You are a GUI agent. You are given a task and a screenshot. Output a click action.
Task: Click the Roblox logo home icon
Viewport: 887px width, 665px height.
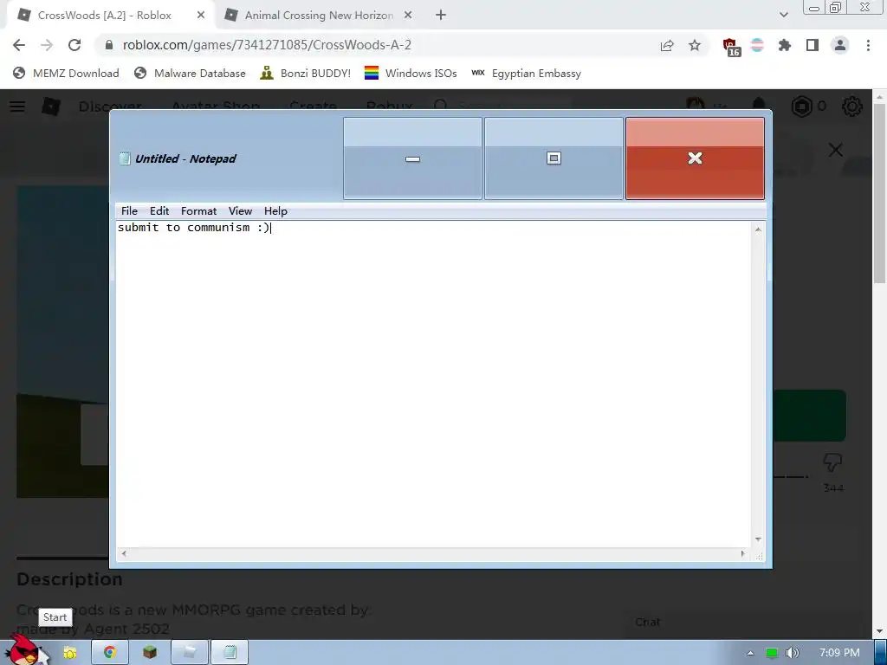(51, 107)
